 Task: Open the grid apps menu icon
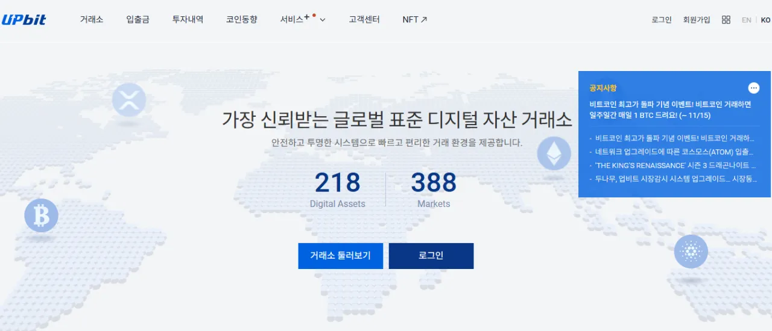click(x=726, y=20)
